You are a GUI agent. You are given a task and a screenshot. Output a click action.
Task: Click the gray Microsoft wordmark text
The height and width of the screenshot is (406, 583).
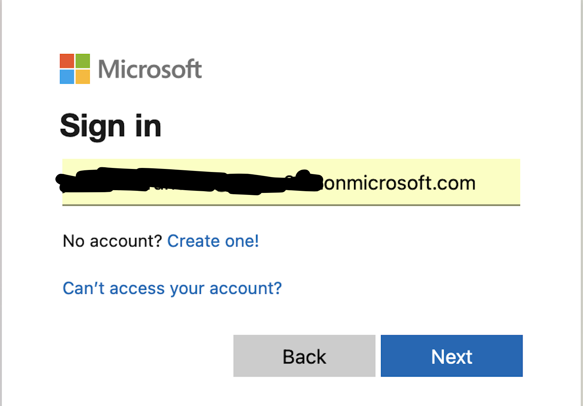tap(150, 69)
